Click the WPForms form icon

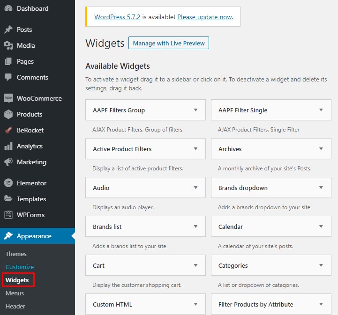(8, 215)
